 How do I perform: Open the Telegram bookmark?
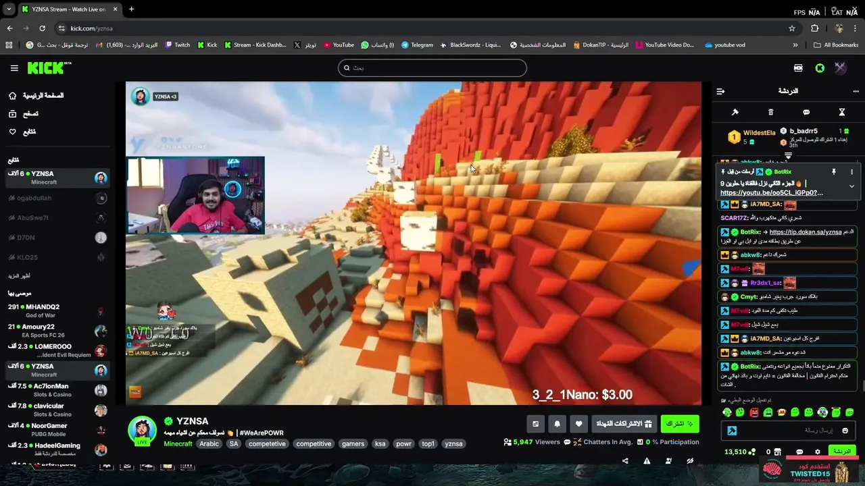point(417,45)
